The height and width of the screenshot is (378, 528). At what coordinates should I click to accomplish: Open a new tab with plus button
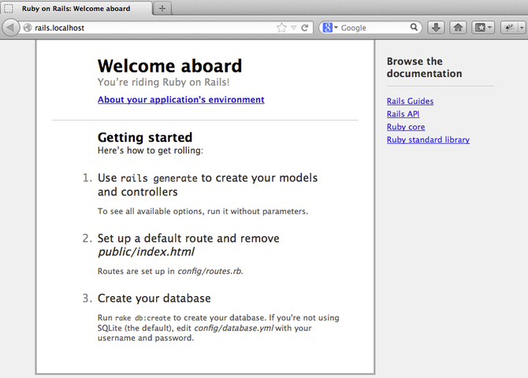pos(162,9)
